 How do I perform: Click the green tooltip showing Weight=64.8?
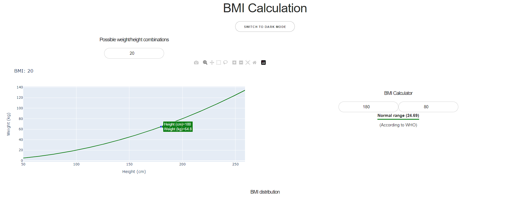pos(178,127)
